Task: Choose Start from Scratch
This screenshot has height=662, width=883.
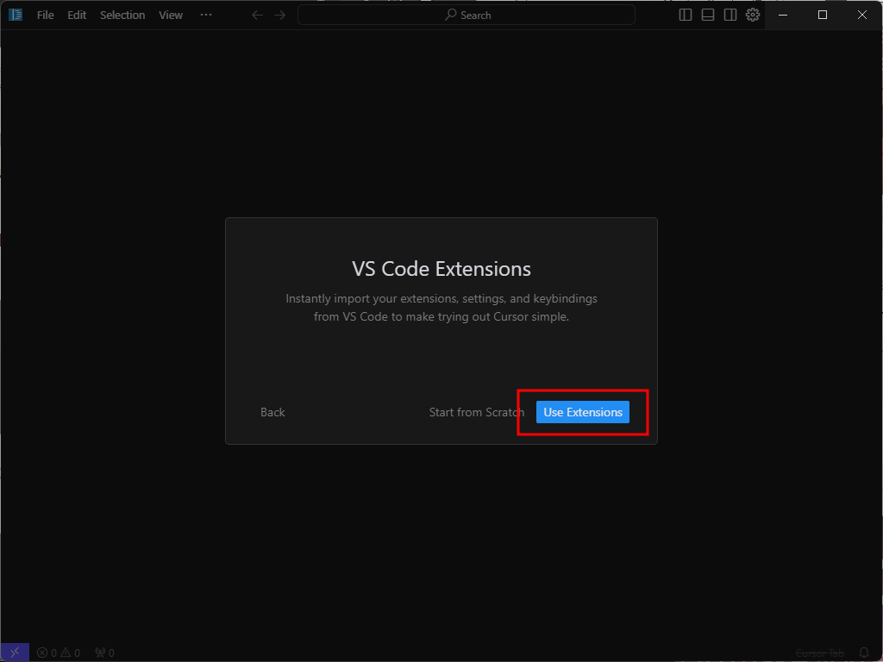Action: point(476,412)
